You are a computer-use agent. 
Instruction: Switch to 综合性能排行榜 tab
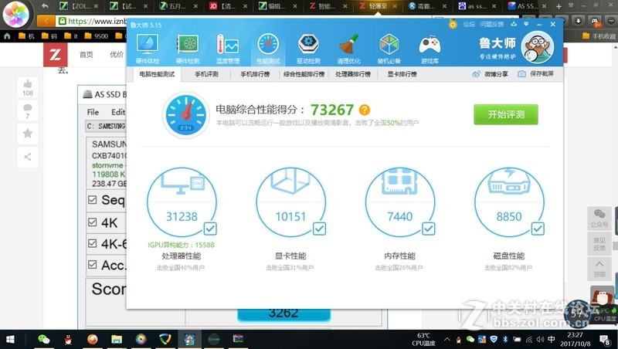click(x=304, y=74)
